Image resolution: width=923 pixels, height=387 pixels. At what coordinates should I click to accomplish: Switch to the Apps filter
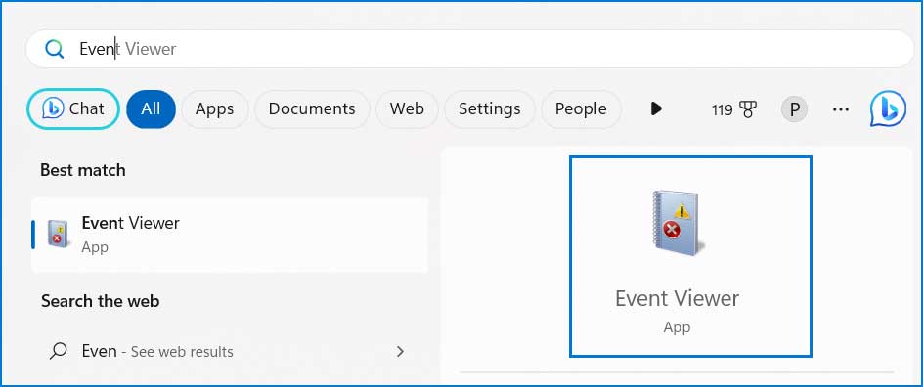[214, 108]
